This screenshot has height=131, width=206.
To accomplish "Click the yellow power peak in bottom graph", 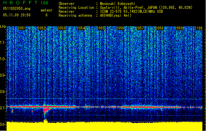I will point(46,121).
